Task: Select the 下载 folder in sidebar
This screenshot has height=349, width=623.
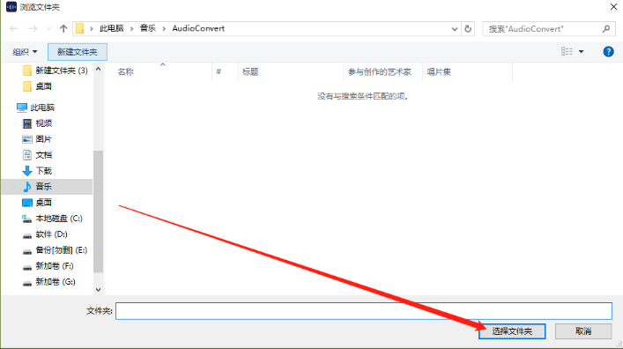Action: pyautogui.click(x=44, y=170)
